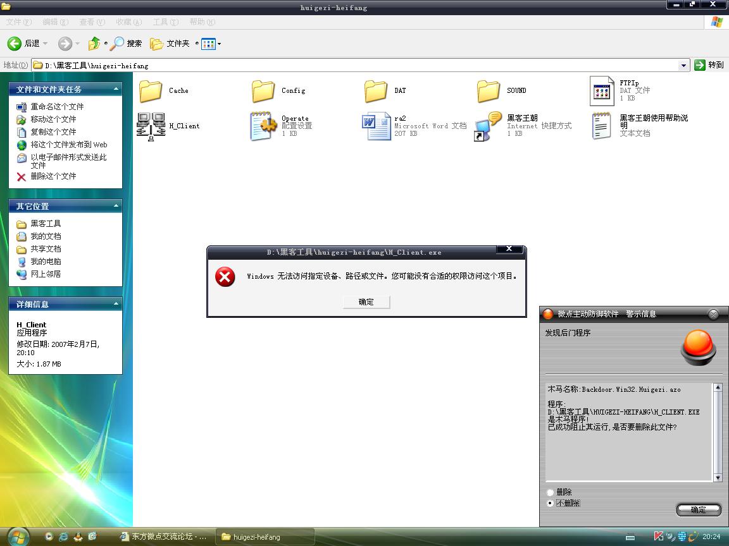The height and width of the screenshot is (546, 729).
Task: Click the Forward arrow button
Action: coord(65,44)
